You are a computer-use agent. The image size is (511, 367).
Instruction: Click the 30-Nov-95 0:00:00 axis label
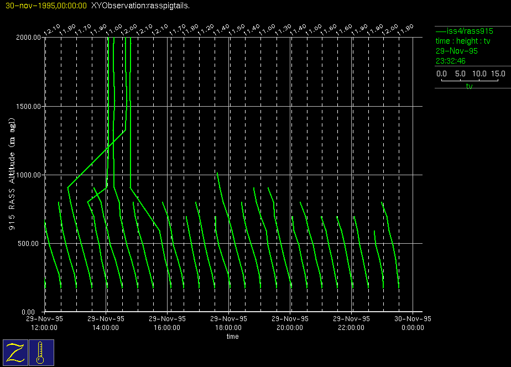[x=413, y=323]
